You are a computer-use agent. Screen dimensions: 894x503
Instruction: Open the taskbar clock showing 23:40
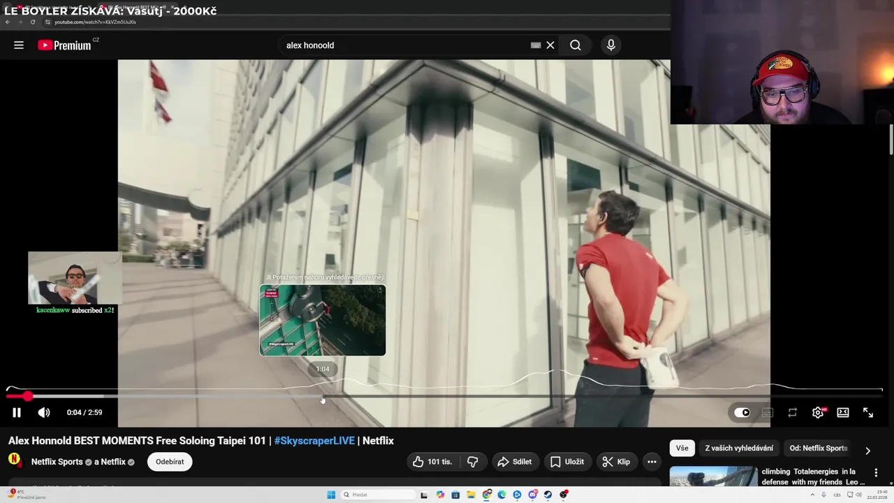coord(878,495)
